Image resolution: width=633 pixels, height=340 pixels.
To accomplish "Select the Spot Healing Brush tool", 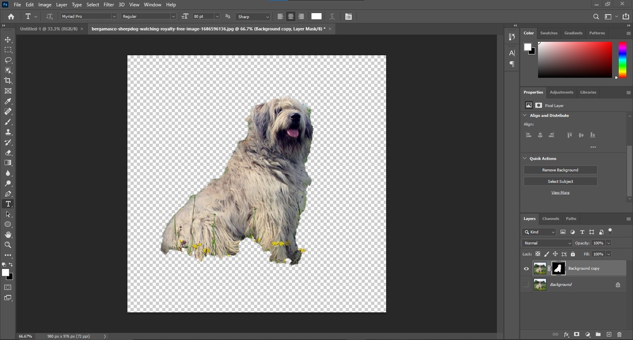I will [x=8, y=112].
